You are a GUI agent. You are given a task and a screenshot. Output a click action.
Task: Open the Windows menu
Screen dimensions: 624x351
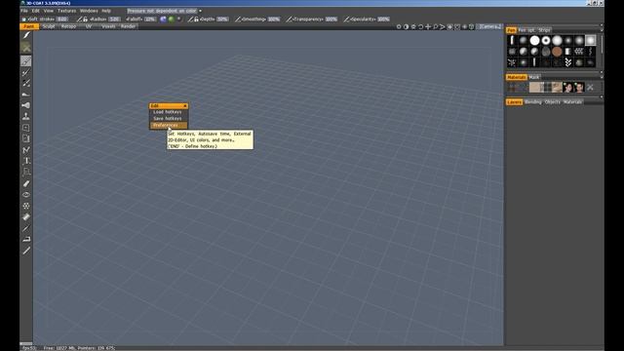(x=89, y=11)
